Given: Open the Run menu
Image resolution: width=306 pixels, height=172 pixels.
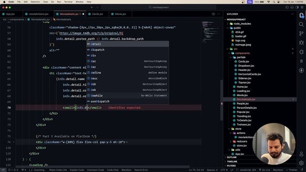Looking at the screenshot, I should pyautogui.click(x=59, y=2).
